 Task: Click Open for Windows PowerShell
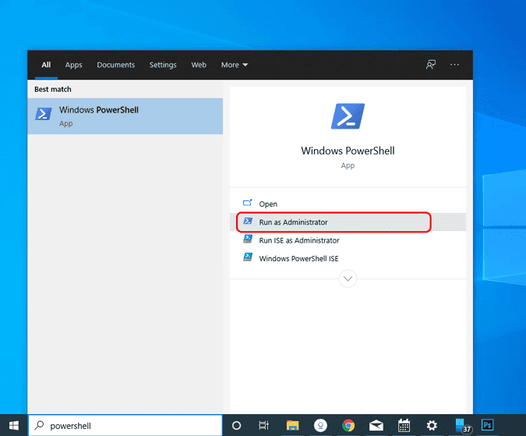(x=348, y=204)
